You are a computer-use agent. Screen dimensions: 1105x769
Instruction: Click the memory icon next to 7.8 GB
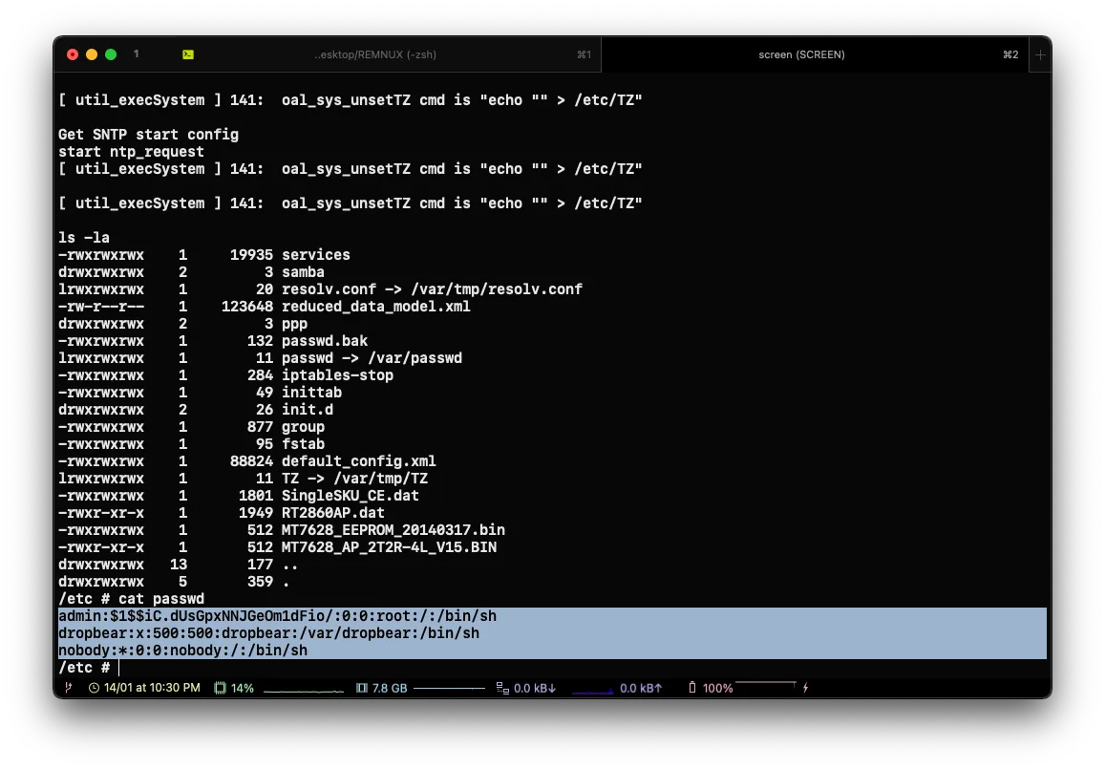(x=361, y=688)
